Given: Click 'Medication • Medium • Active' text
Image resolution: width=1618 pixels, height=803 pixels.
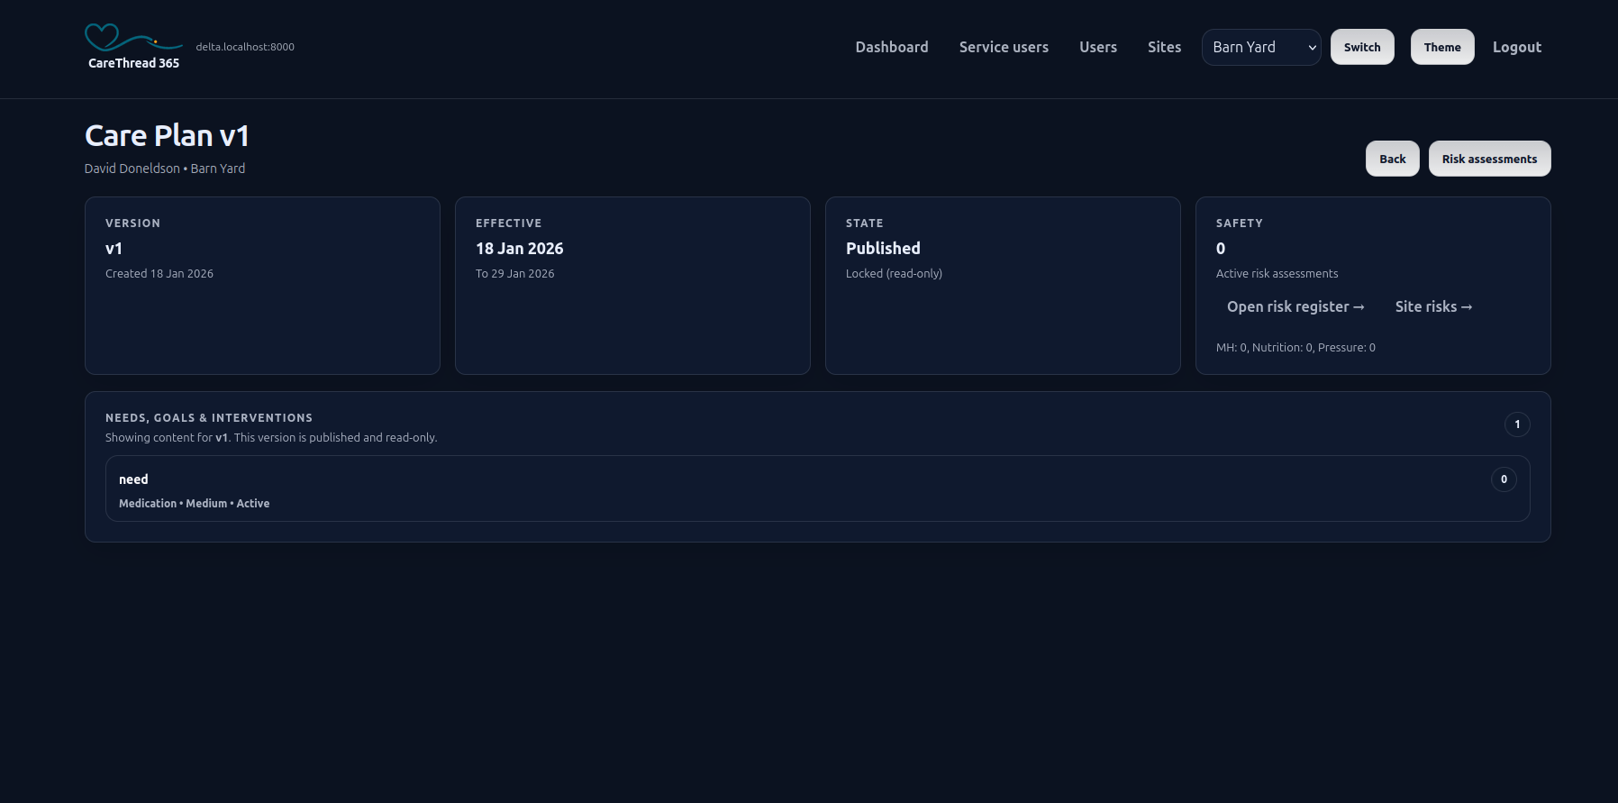Looking at the screenshot, I should click(194, 504).
